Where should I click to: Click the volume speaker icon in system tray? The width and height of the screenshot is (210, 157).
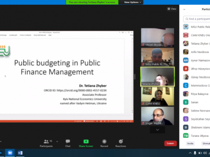click(x=205, y=153)
